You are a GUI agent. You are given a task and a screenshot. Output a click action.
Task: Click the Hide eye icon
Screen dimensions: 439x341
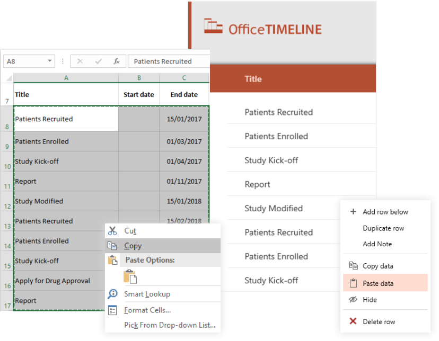point(353,299)
